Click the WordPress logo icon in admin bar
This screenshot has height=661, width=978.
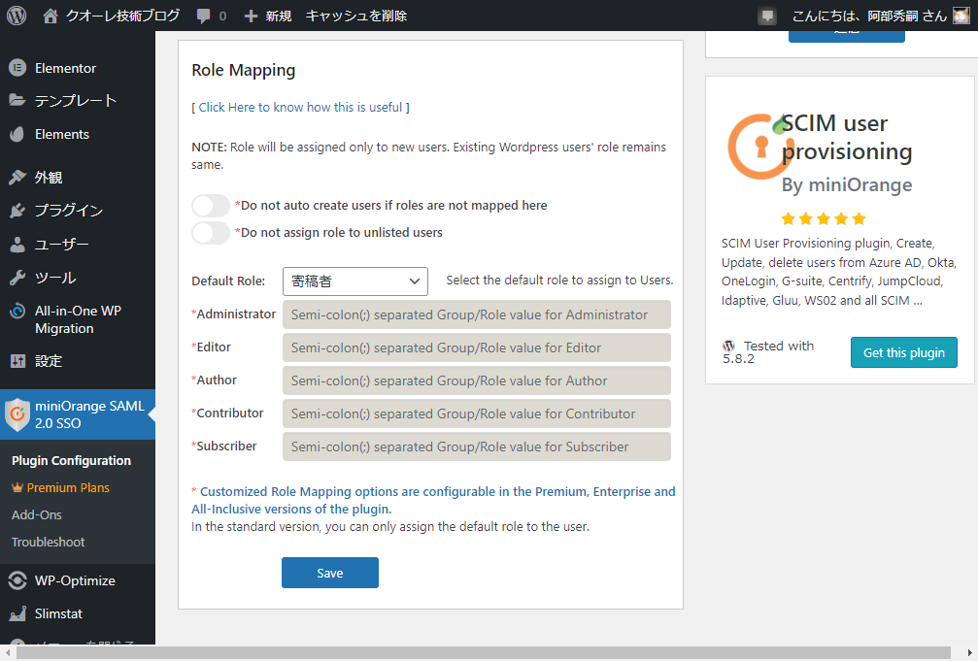[17, 16]
